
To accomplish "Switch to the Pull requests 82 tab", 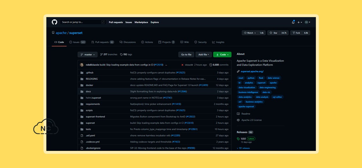I will point(103,42).
